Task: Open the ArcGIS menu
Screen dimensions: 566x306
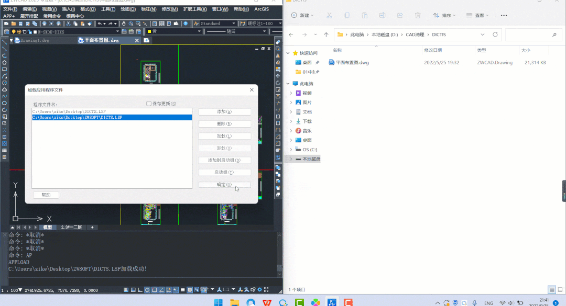Action: click(x=262, y=9)
